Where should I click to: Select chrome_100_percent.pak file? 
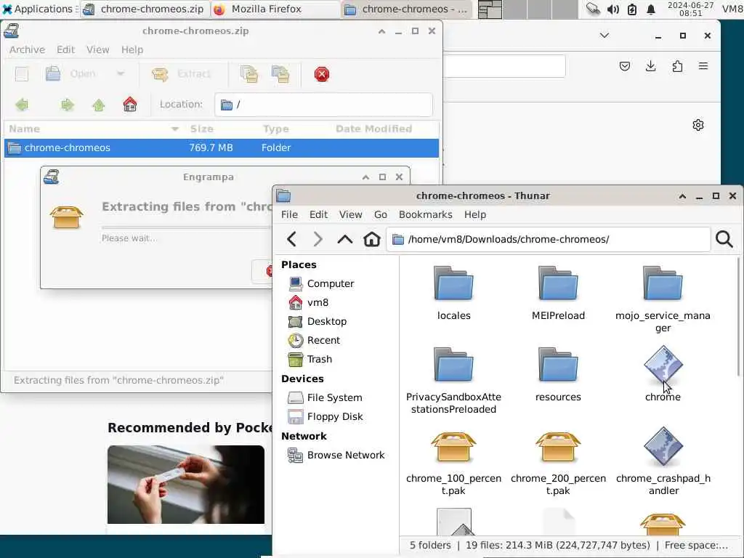click(453, 463)
